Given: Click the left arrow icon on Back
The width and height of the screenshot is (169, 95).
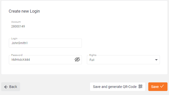Looking at the screenshot, I should click(6, 87).
